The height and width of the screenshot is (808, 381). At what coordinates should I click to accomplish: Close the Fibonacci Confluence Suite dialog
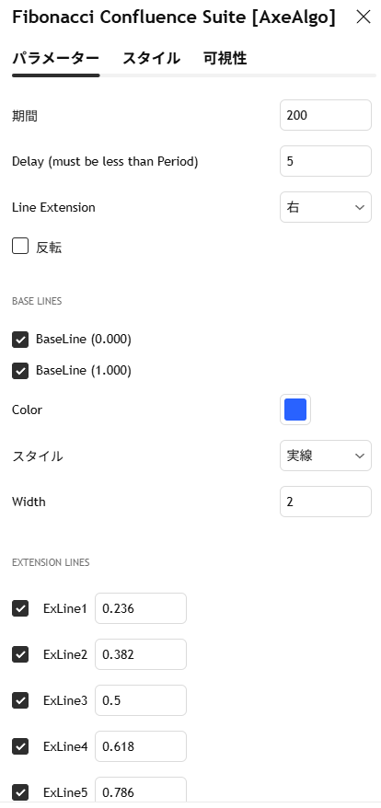pyautogui.click(x=364, y=17)
